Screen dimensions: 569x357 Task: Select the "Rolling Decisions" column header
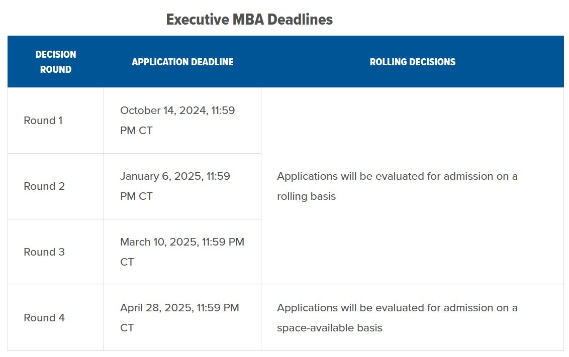412,62
